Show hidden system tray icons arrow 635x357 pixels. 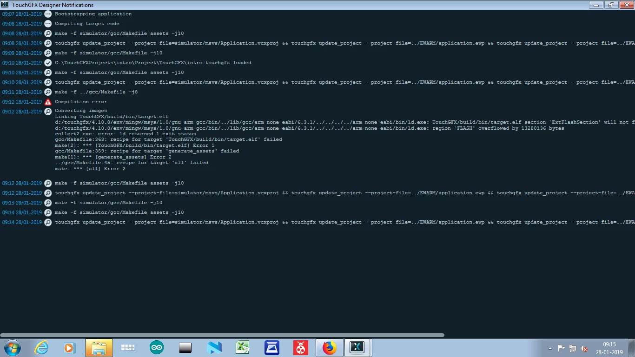[550, 348]
